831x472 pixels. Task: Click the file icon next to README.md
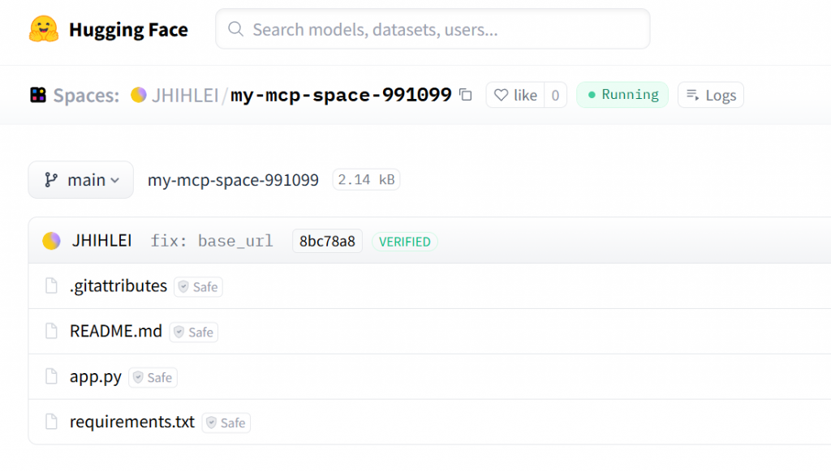51,331
